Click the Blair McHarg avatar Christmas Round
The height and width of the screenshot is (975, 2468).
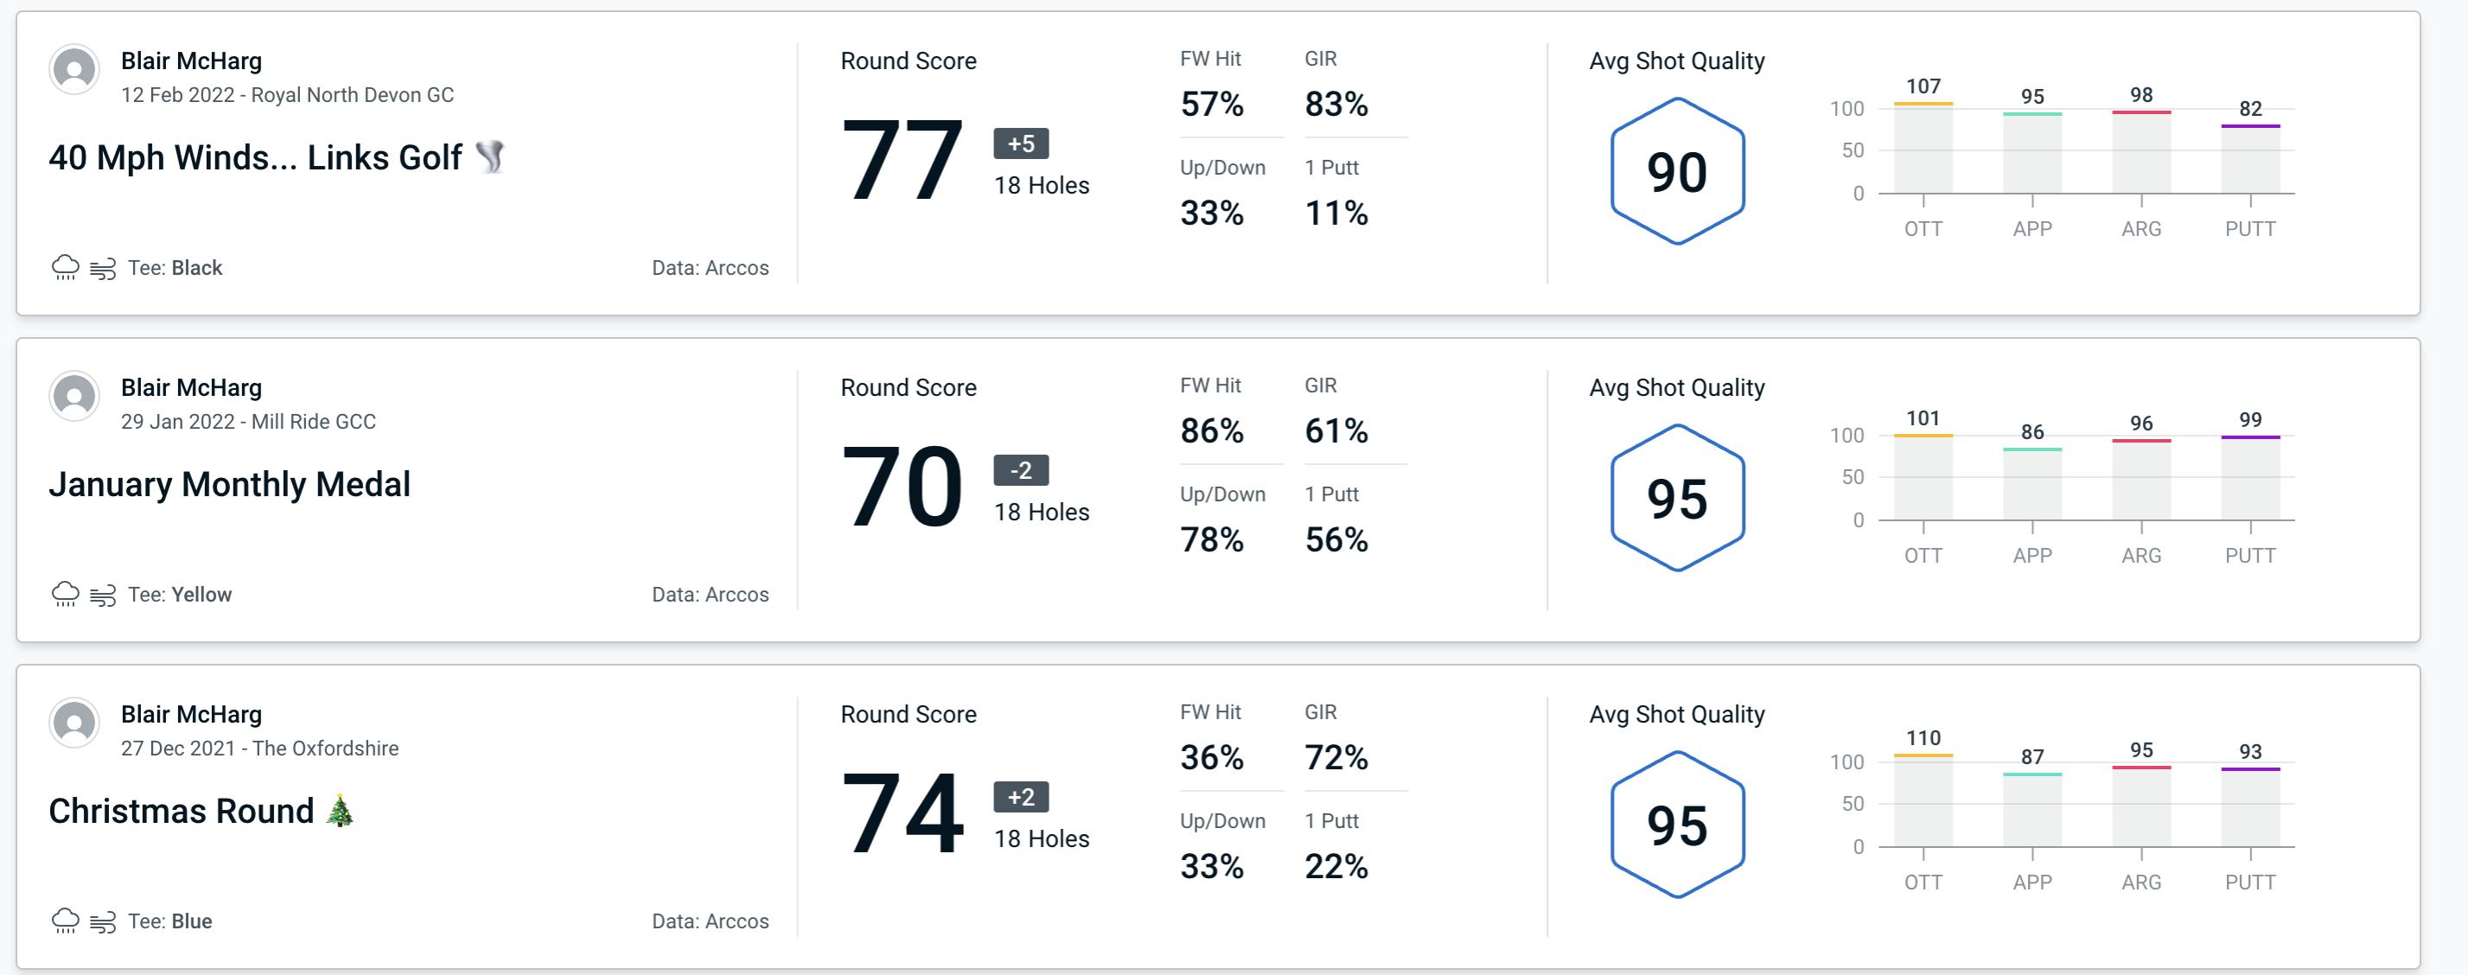point(74,727)
